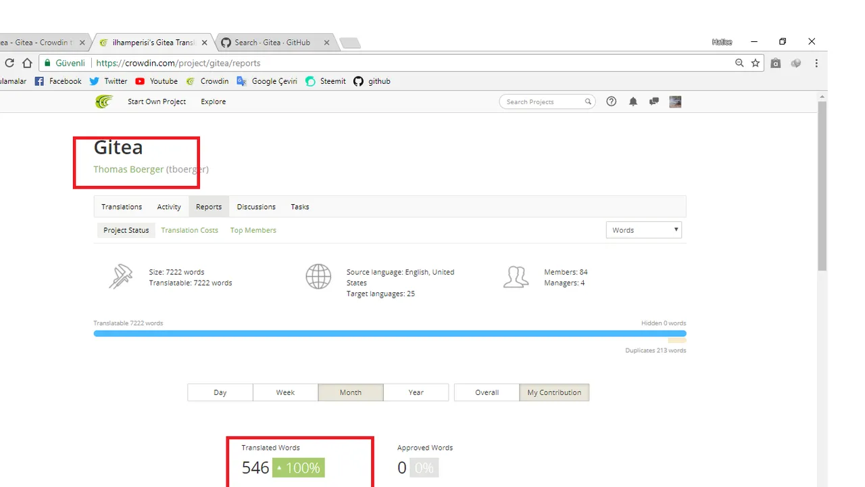865x487 pixels.
Task: Open Chrome three-dot menu
Action: click(816, 63)
